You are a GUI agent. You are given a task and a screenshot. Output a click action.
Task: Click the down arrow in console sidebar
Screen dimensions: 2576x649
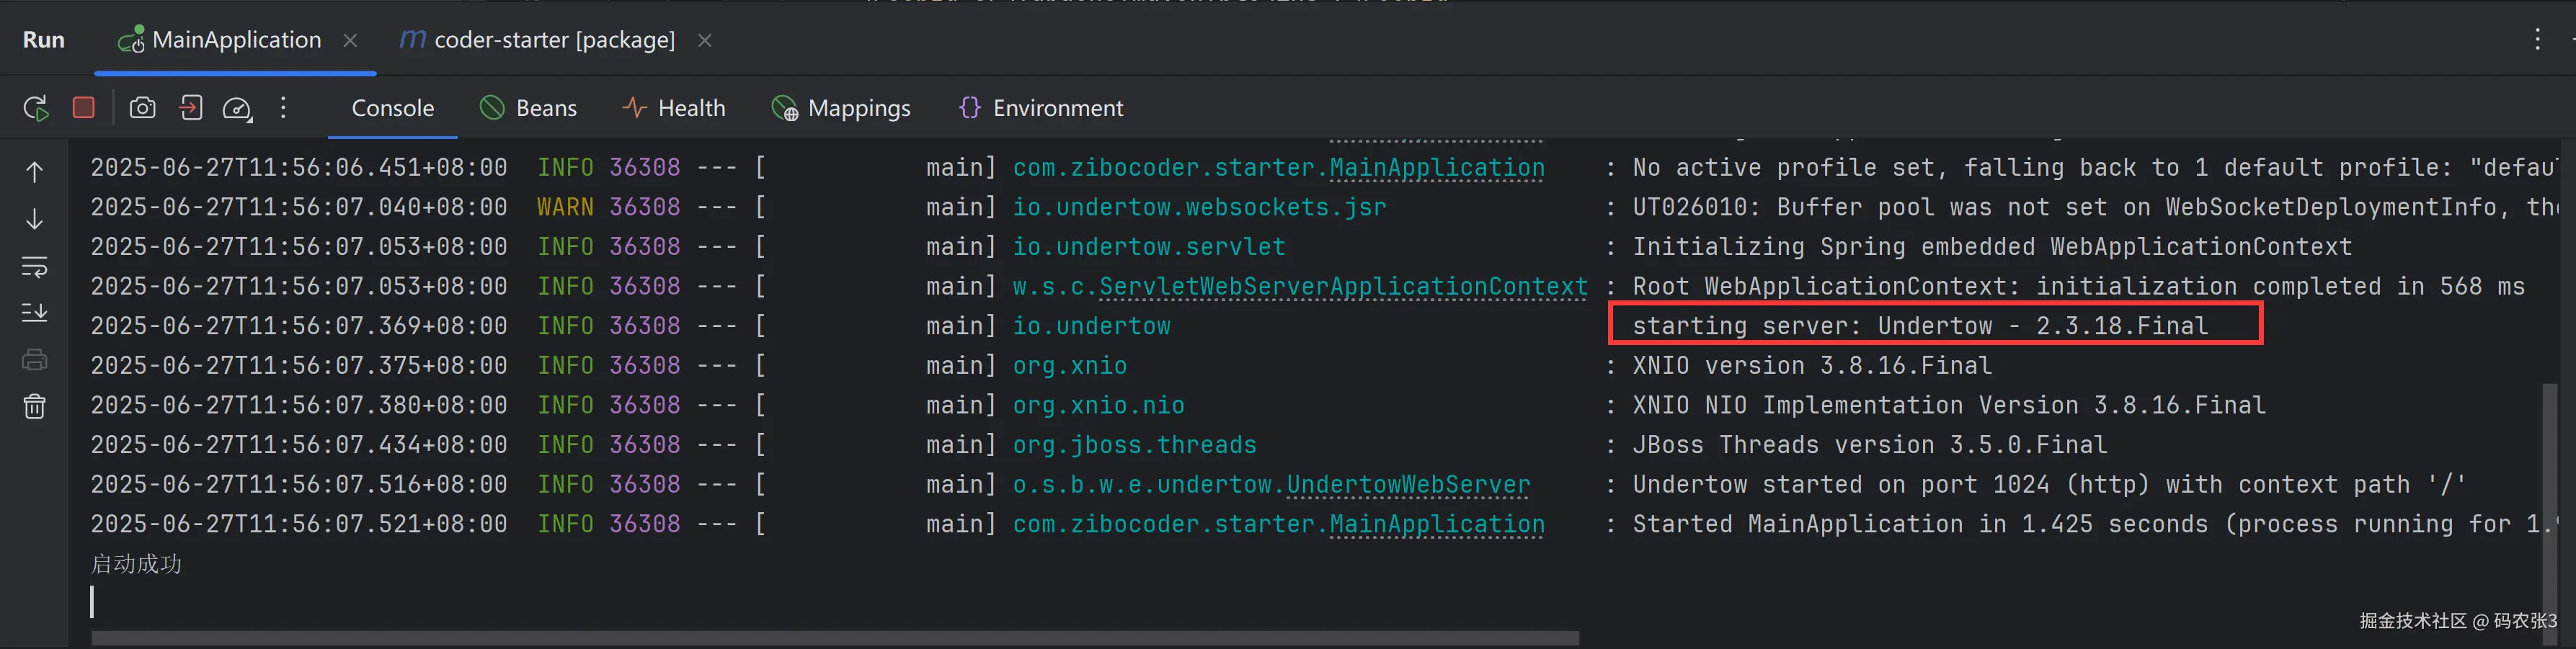tap(35, 219)
